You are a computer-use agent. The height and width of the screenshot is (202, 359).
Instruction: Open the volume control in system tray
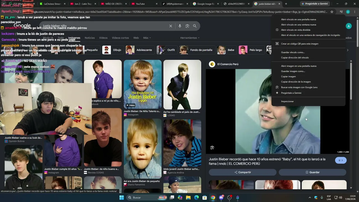tap(340, 198)
